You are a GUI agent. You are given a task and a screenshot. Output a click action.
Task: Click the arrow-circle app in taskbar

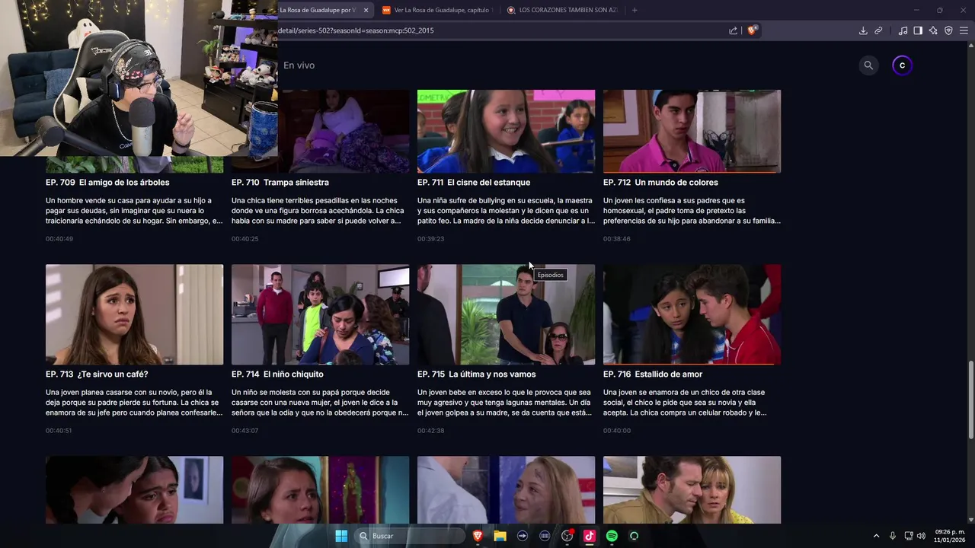click(x=523, y=536)
